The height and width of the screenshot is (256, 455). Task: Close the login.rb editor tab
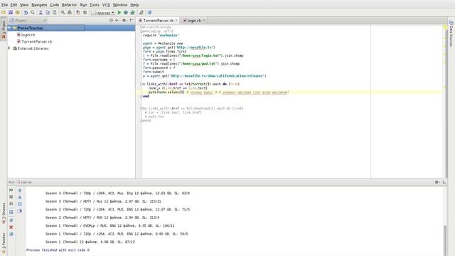[204, 21]
